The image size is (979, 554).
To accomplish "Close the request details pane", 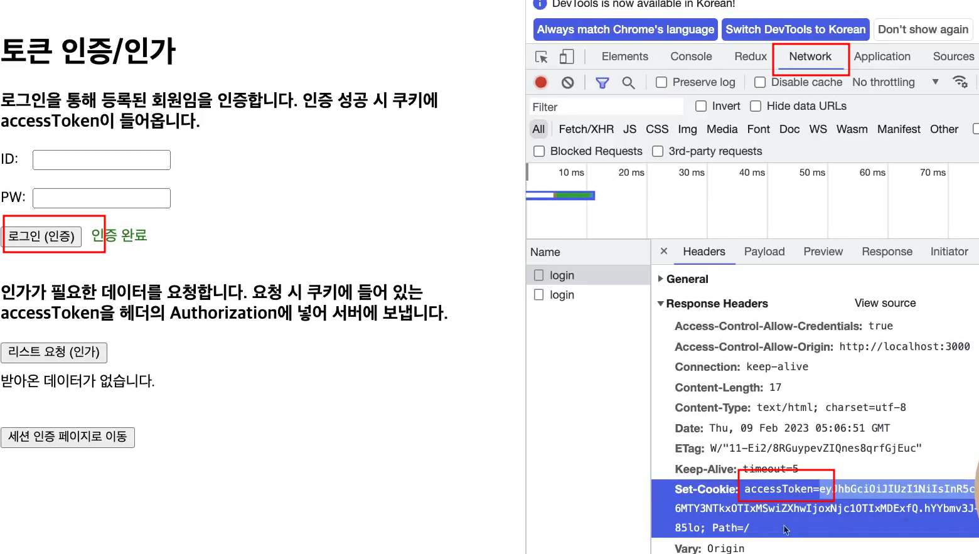I will (664, 251).
